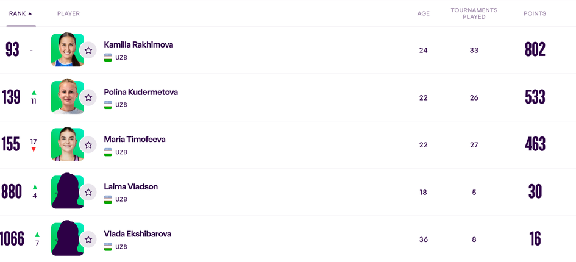Click the UZB flag under Laima Vladson
Image resolution: width=576 pixels, height=262 pixels.
click(108, 199)
